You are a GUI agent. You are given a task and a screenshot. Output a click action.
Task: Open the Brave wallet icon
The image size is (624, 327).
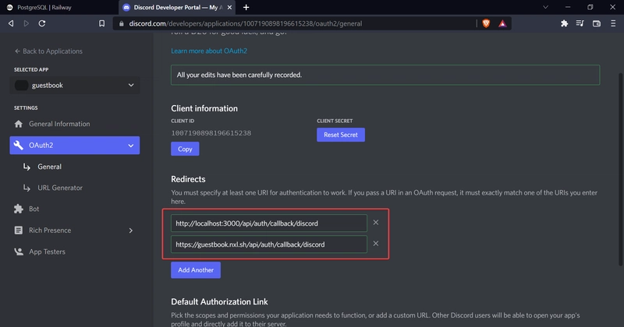(x=597, y=24)
